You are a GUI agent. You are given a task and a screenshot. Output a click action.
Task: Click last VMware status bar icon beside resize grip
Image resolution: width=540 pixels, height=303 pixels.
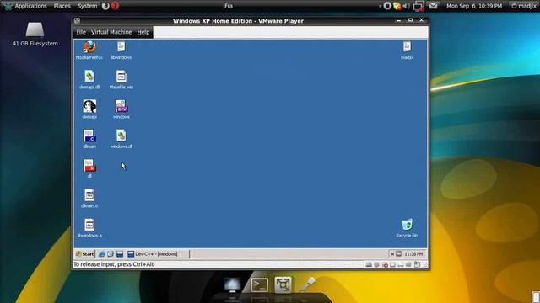tap(417, 264)
